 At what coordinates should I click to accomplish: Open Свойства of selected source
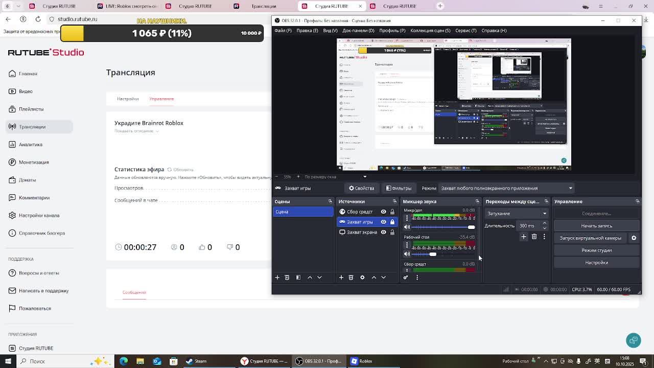pyautogui.click(x=361, y=188)
